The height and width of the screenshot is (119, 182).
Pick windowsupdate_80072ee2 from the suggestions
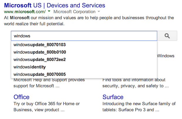click(40, 59)
